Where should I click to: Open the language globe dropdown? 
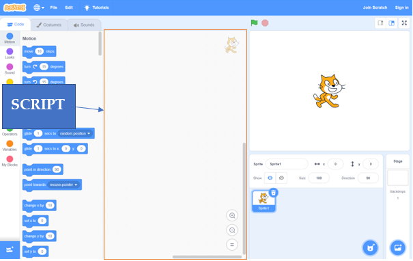(39, 8)
